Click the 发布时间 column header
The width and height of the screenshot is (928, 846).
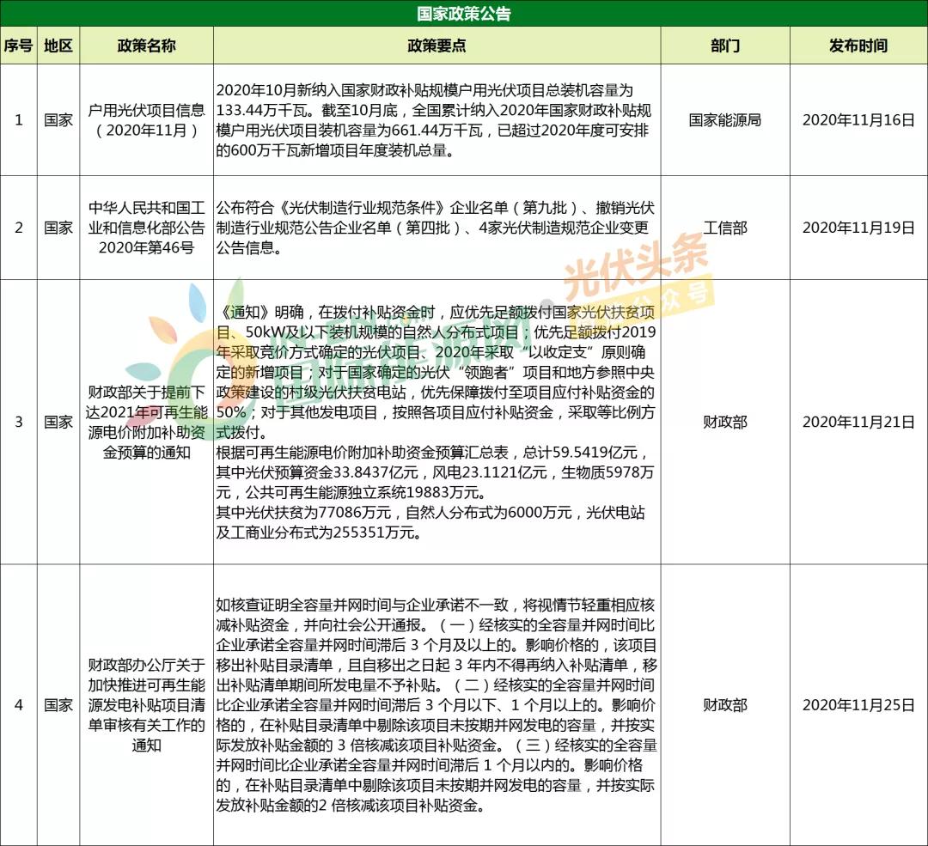coord(858,46)
